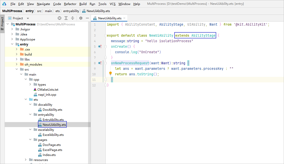Open the VCS menu
Image resolution: width=284 pixels, height=164 pixels.
[x=113, y=4]
